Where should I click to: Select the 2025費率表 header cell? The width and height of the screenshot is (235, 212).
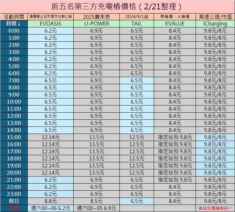pyautogui.click(x=97, y=17)
